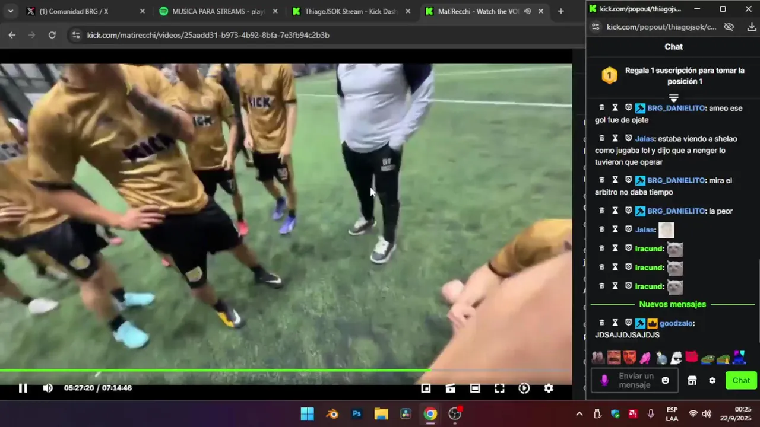
Task: Open Photoshop from taskbar
Action: 357,414
